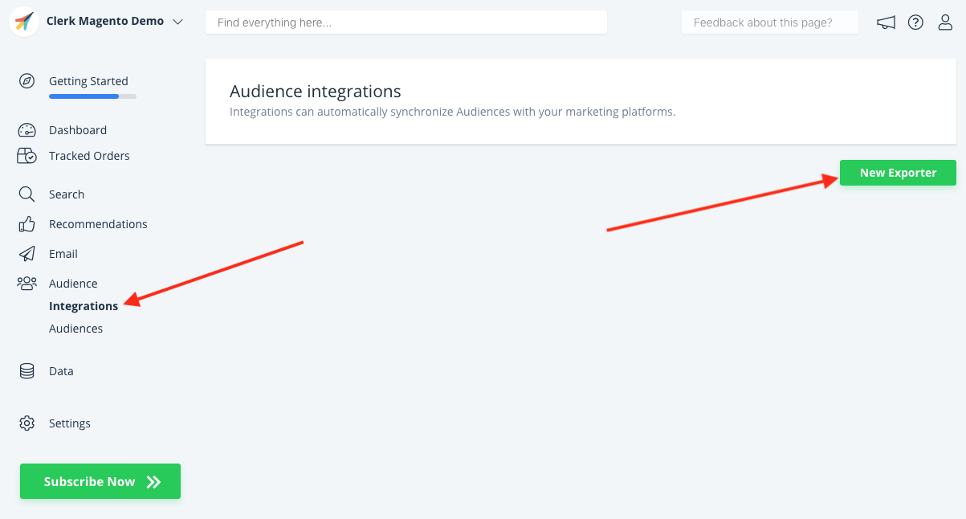
Task: Open the user account profile icon
Action: tap(945, 22)
